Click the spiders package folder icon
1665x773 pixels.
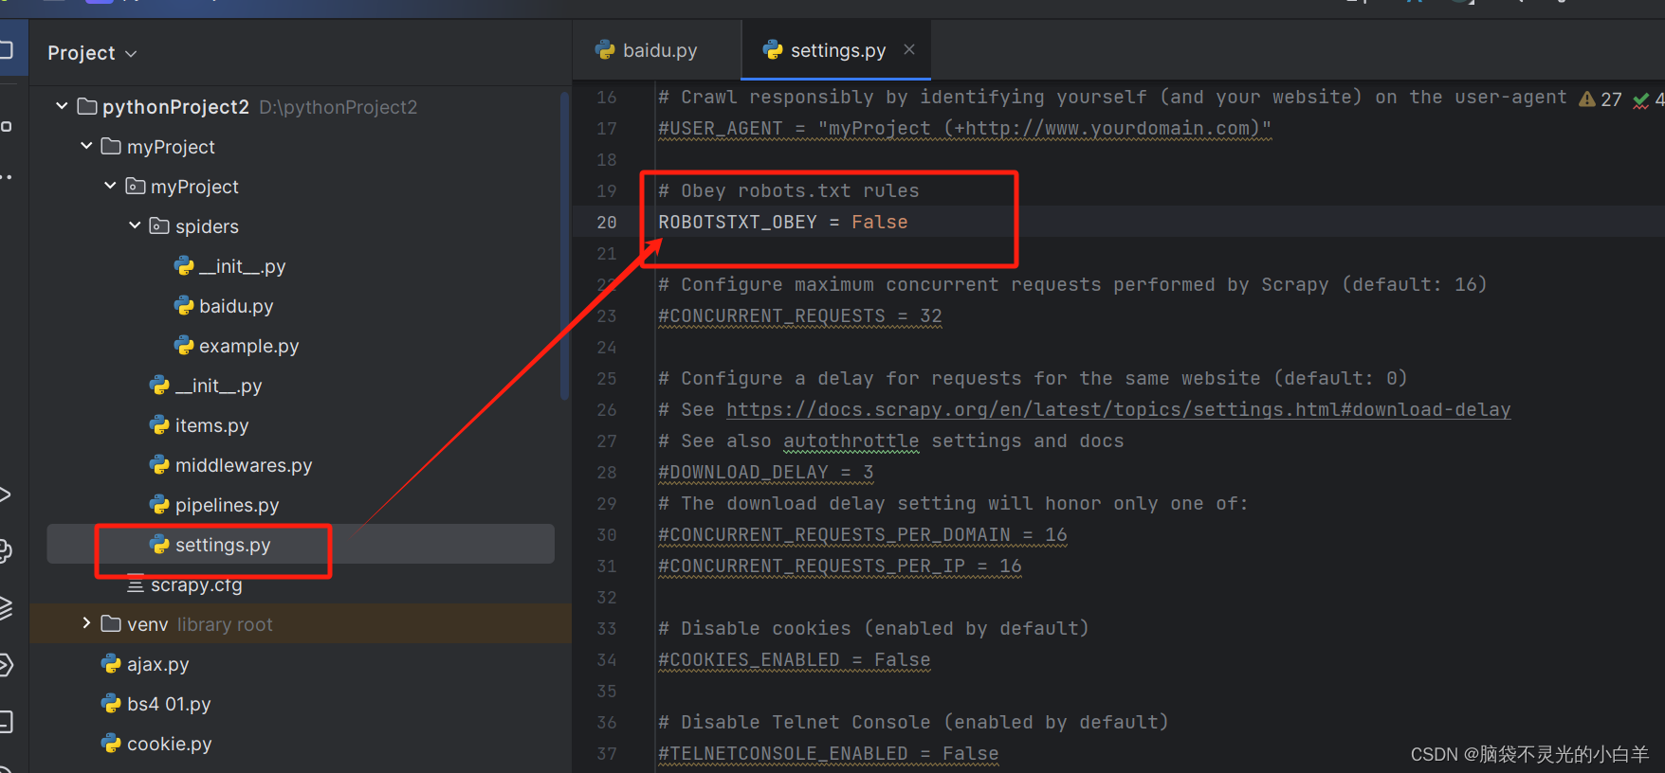coord(159,225)
